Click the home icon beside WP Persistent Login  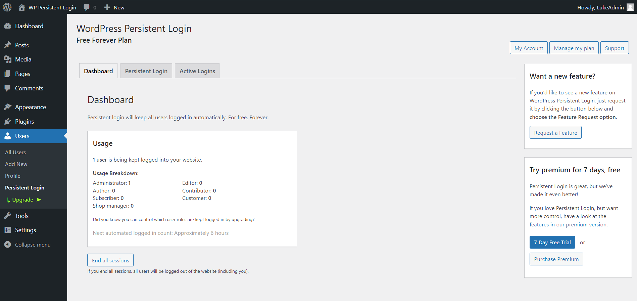(x=22, y=7)
